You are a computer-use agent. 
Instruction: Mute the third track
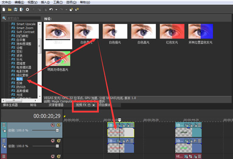[x=53, y=156]
